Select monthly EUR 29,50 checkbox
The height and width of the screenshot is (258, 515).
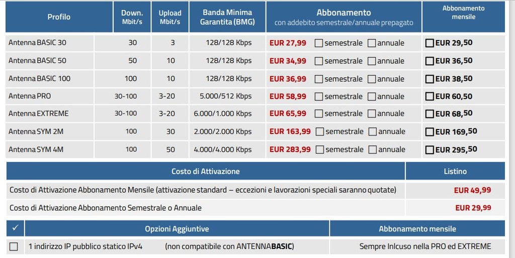(x=430, y=43)
